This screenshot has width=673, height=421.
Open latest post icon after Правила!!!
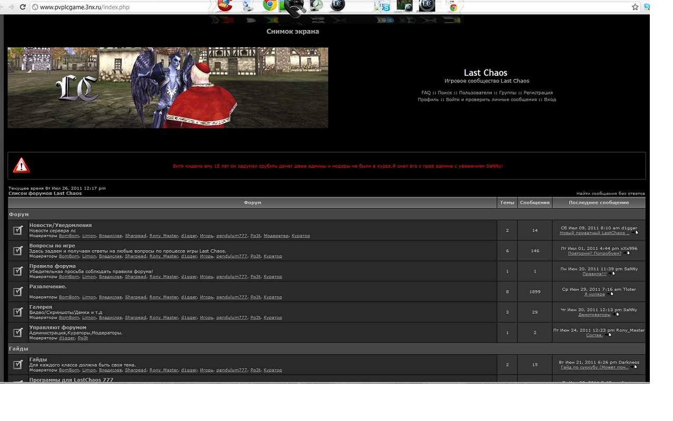[x=611, y=274]
